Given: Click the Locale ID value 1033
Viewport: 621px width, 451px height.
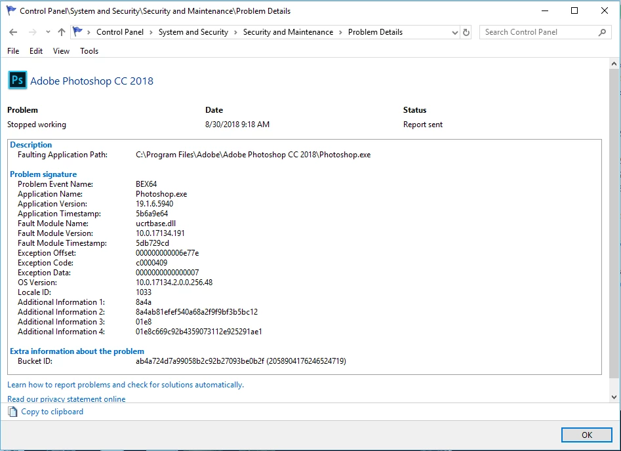Looking at the screenshot, I should coord(144,292).
